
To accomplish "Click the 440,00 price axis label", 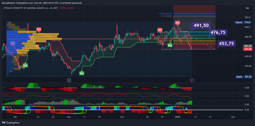I will pos(248,56).
